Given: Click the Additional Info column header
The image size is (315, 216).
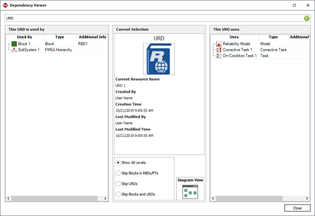Looking at the screenshot, I should (x=92, y=37).
